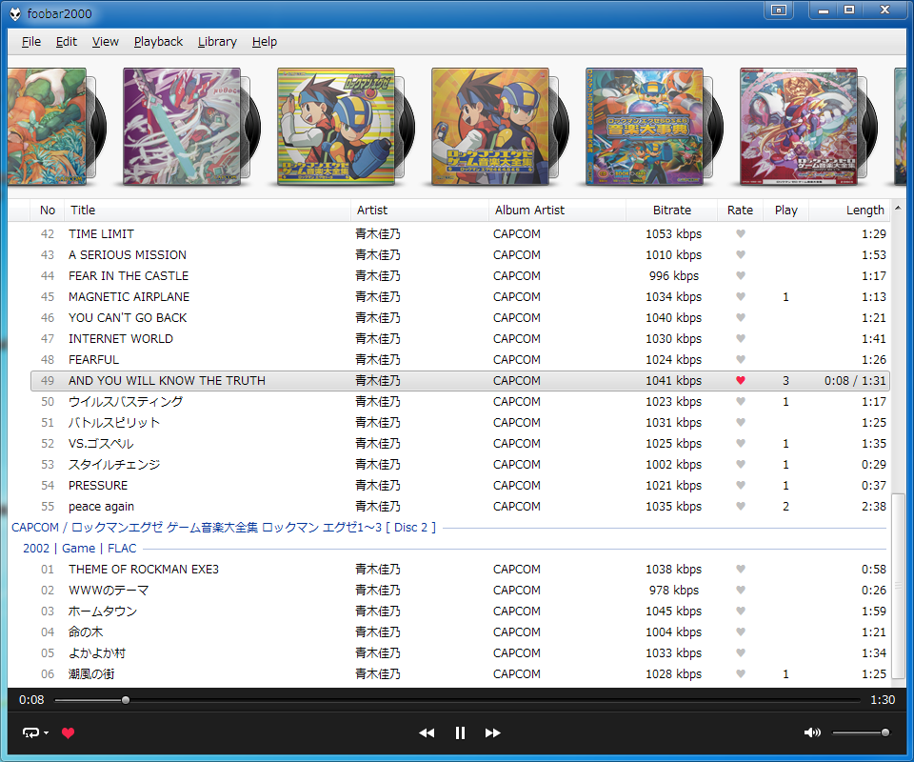The height and width of the screenshot is (762, 914).
Task: Select track 50 ウイルスバスティング
Action: point(460,402)
